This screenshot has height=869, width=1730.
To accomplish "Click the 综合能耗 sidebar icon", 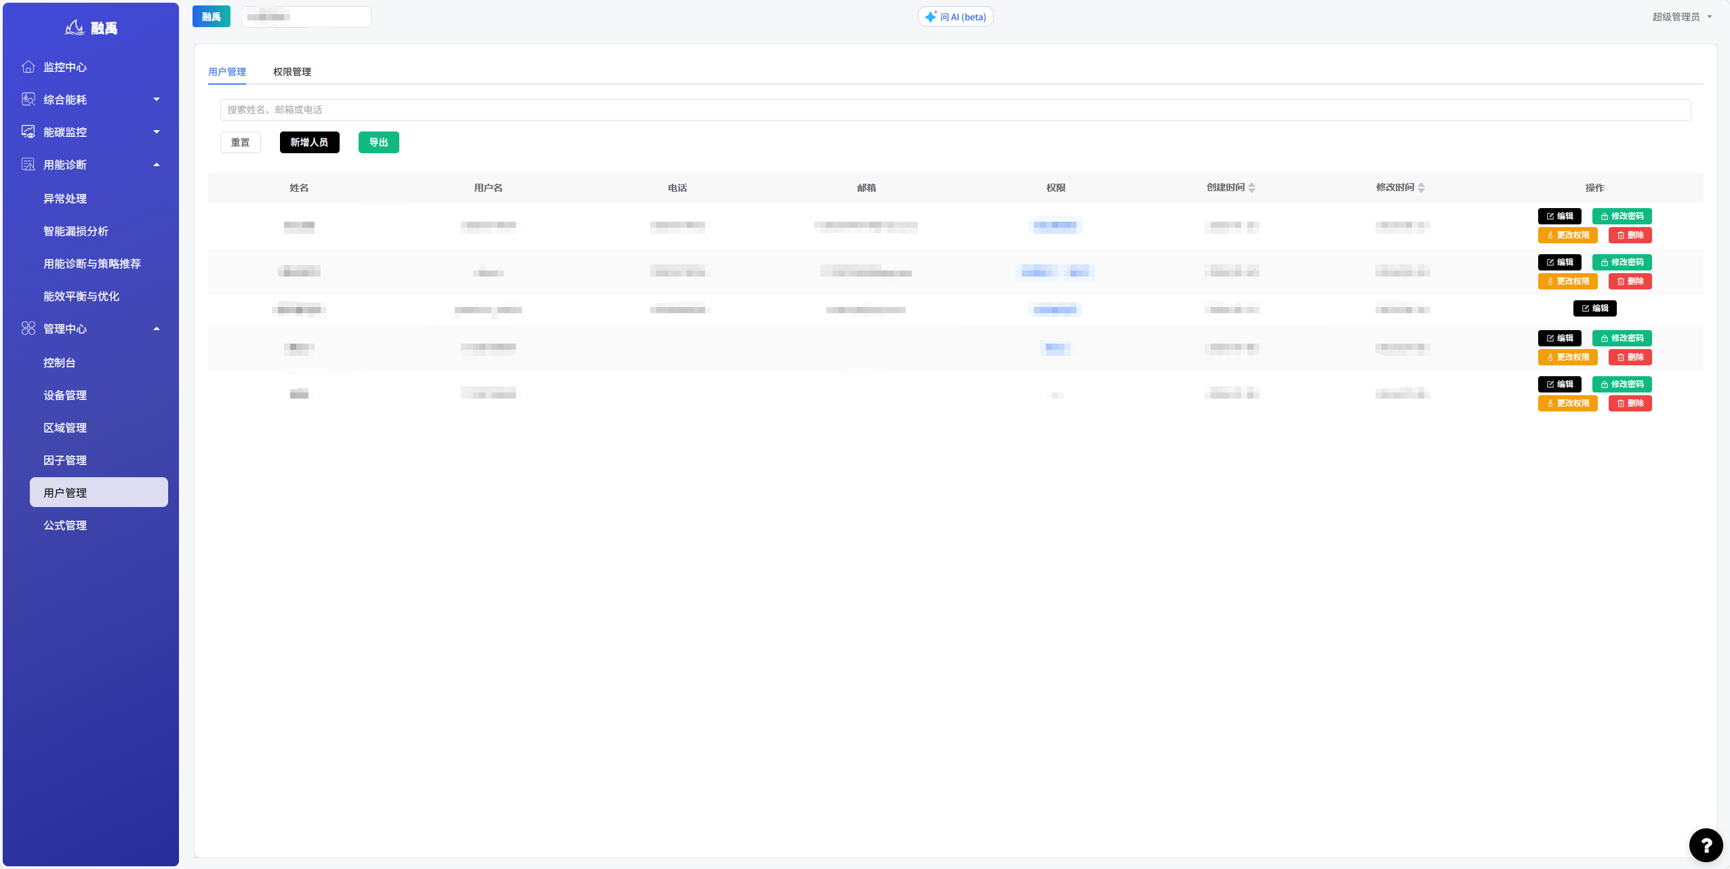I will coord(28,99).
